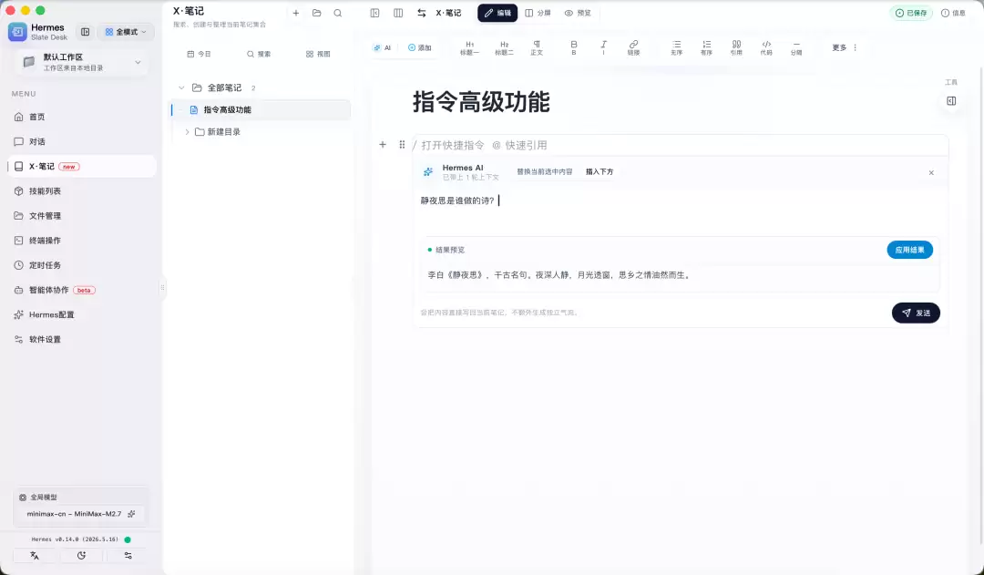Screen dimensions: 984x575
Task: Click the magnifier icon in the X·笔记 header
Action: (x=338, y=13)
